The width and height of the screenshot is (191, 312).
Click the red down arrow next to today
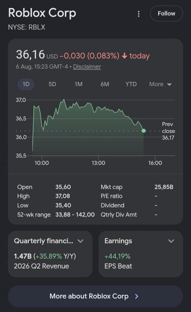(x=124, y=56)
